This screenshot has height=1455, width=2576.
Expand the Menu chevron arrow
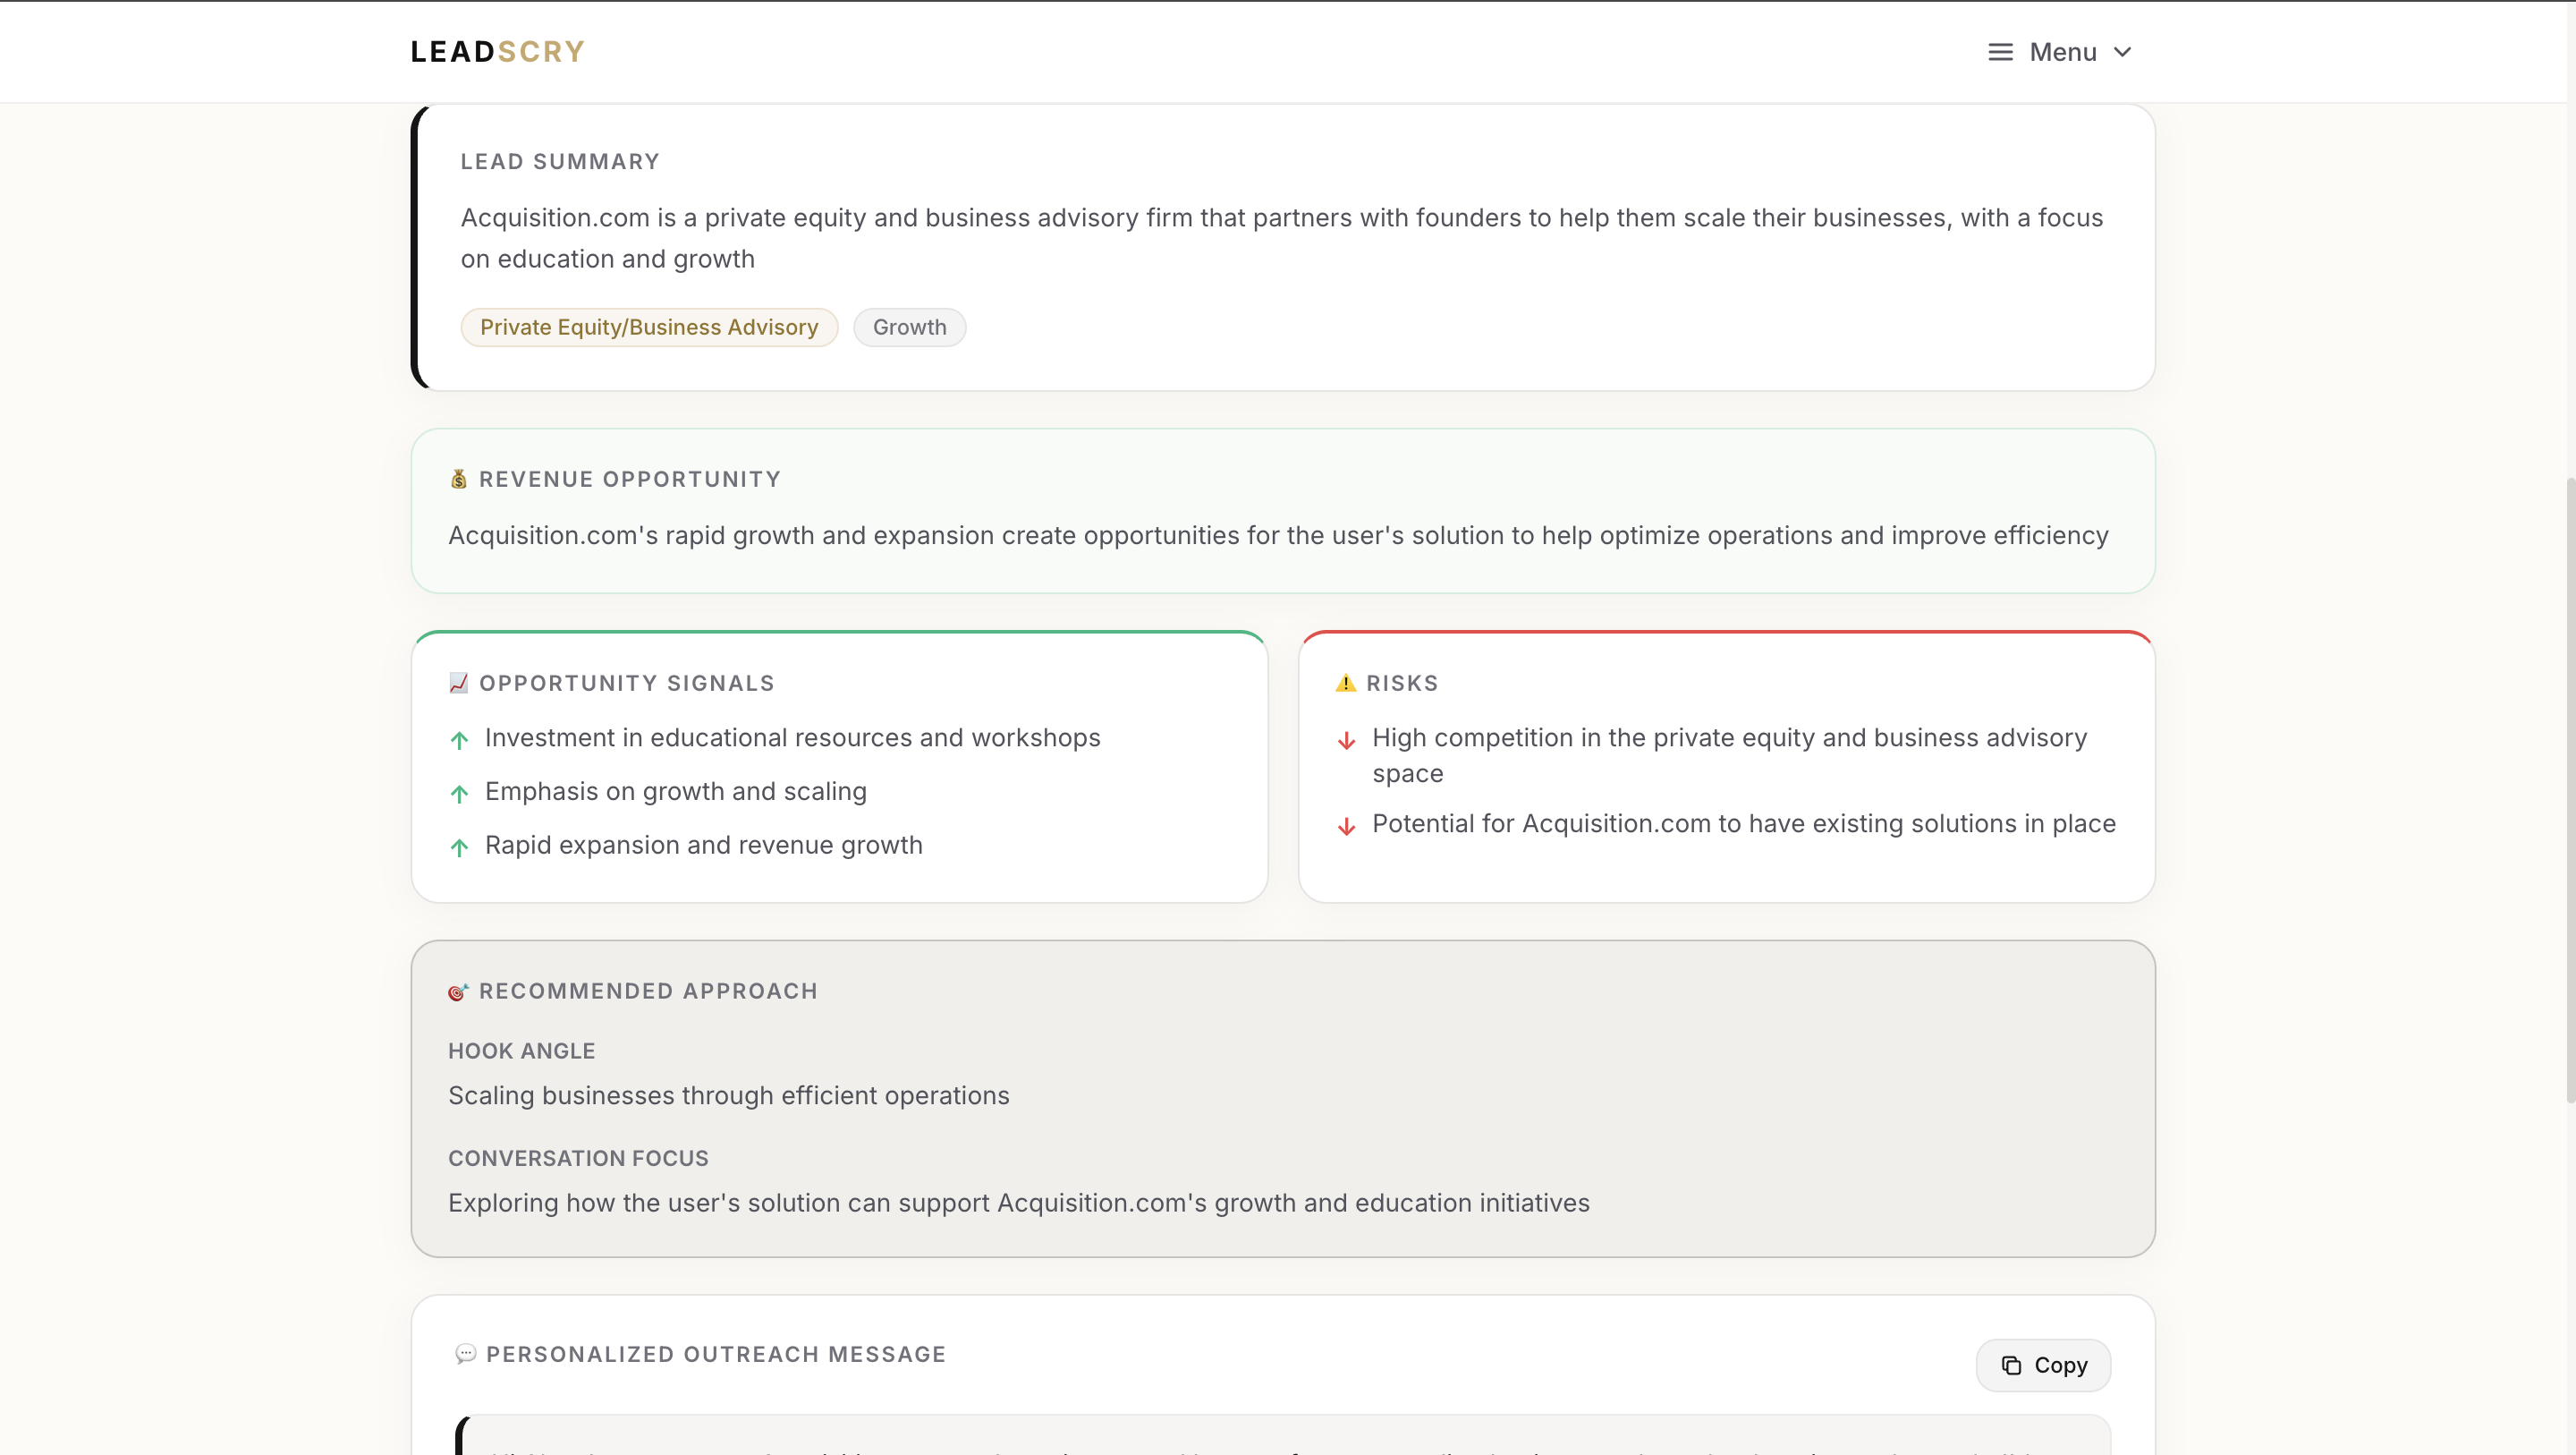click(2122, 52)
